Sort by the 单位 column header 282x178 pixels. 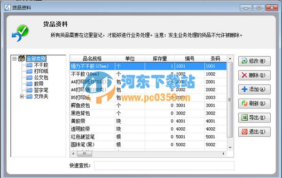coord(130,59)
